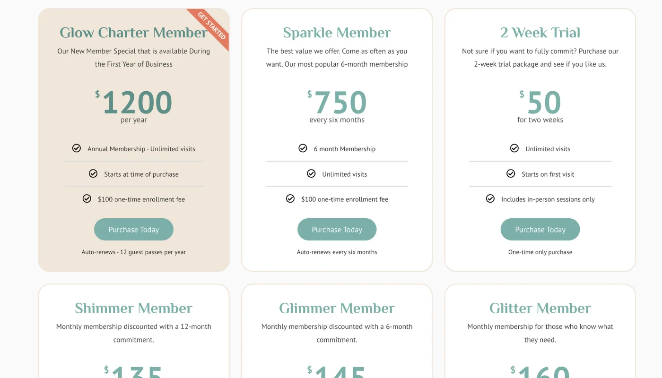Click Purchase Today on the Sparkle Member card

337,229
